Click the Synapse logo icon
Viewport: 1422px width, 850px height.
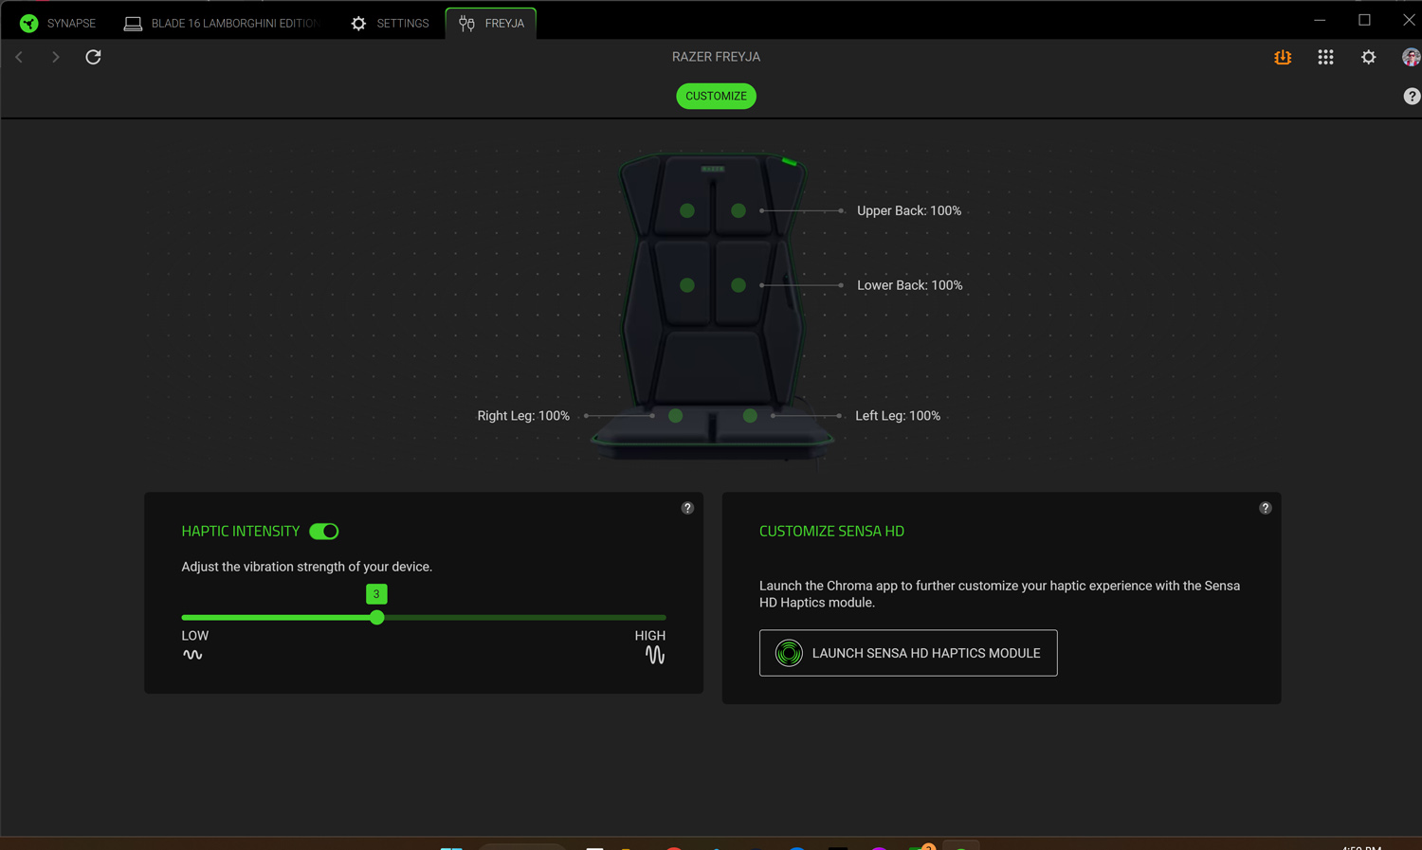[29, 23]
